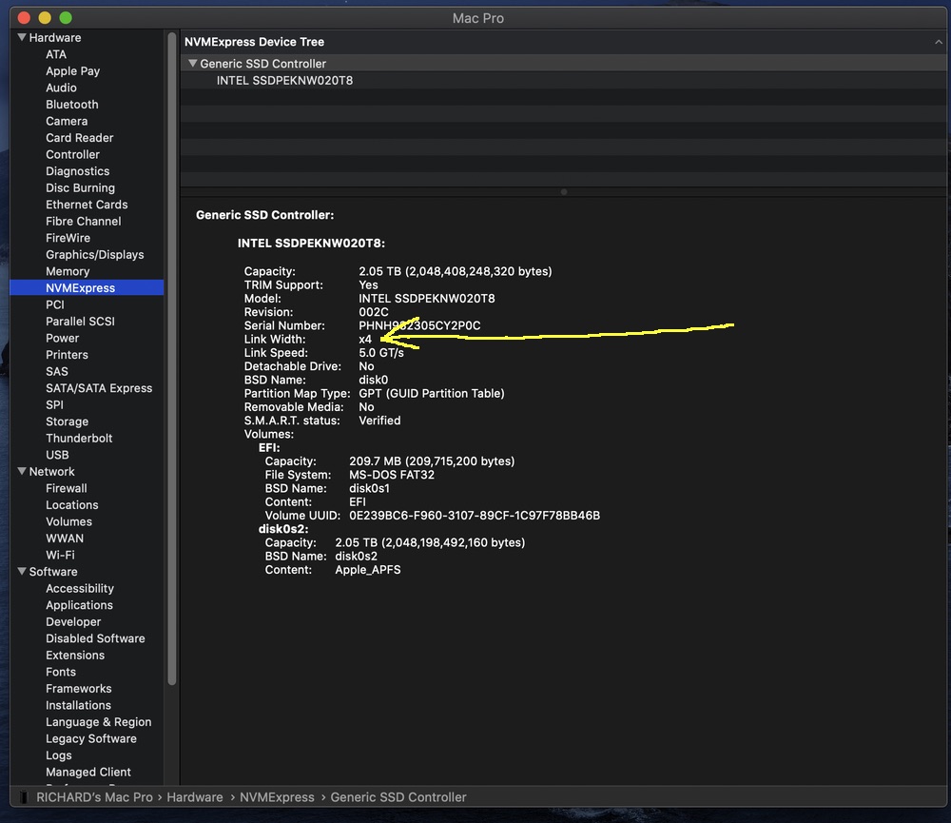Screen dimensions: 951x823
Task: Select Disc Burning in the sidebar
Action: 80,188
